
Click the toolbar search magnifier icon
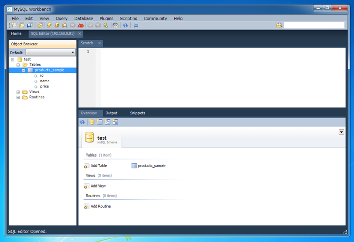click(279, 25)
